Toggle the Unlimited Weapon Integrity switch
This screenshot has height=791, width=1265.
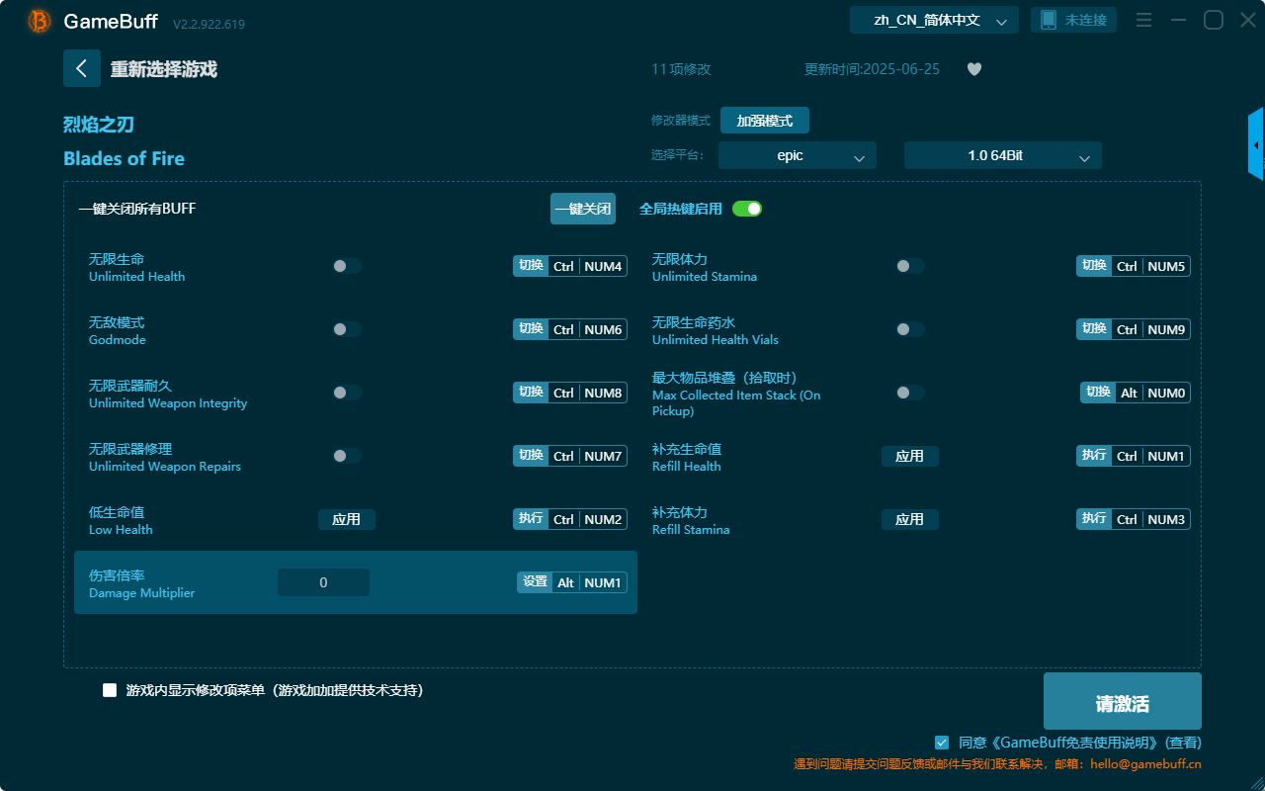(x=346, y=392)
